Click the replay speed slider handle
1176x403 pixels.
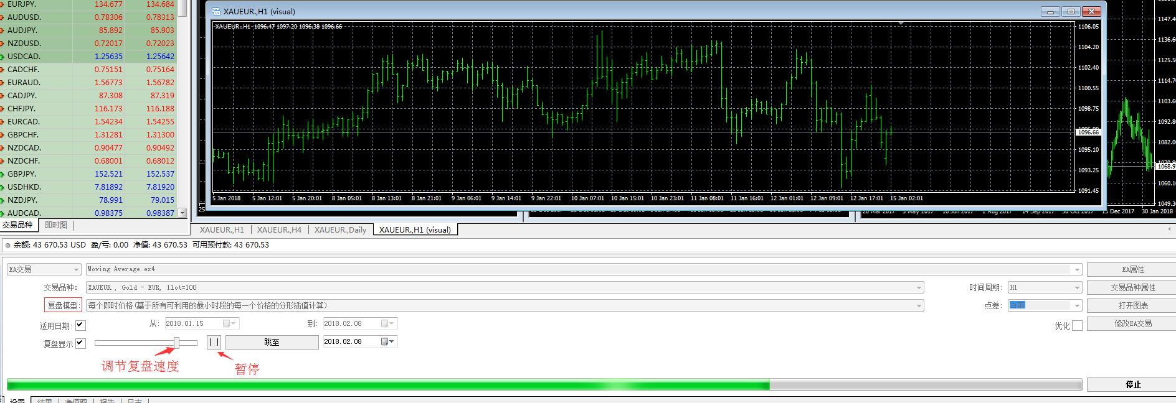click(x=177, y=343)
